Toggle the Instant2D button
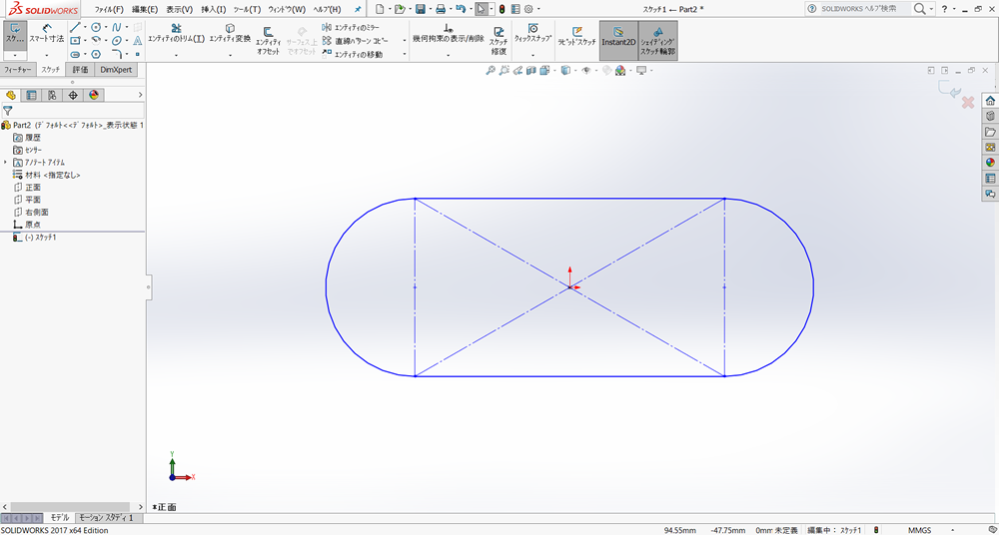 point(618,40)
